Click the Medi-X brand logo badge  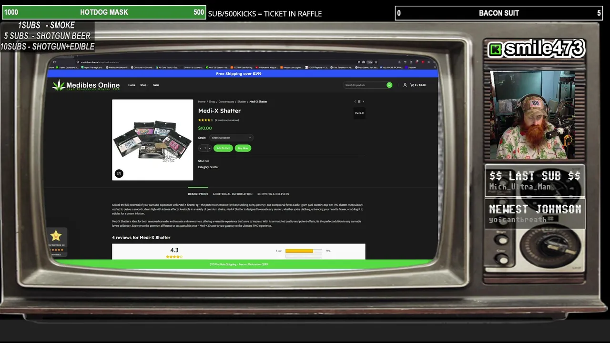[359, 113]
